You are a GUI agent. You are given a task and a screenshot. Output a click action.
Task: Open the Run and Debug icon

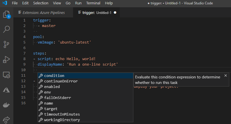tap(6, 60)
